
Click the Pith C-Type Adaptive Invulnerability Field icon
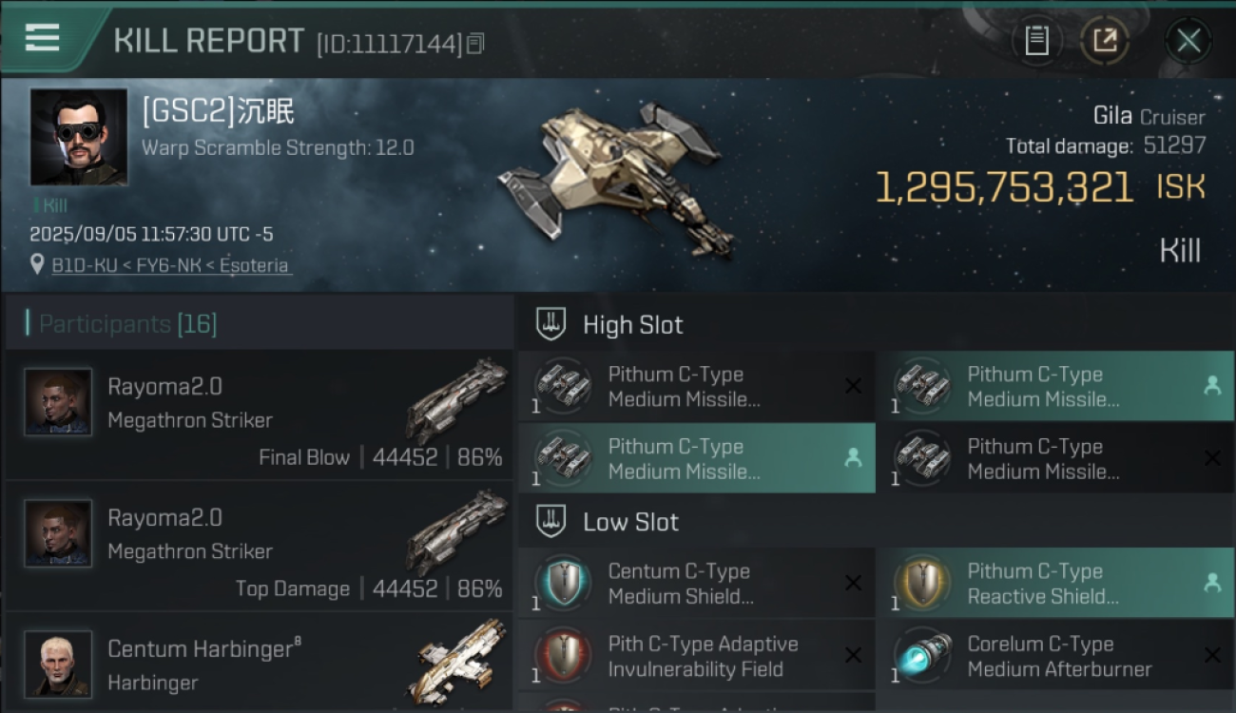563,656
